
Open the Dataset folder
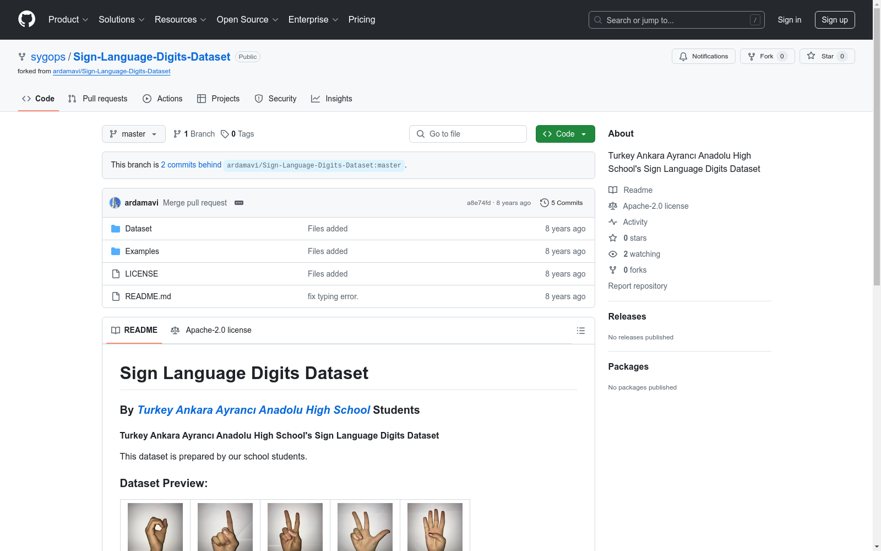[138, 229]
